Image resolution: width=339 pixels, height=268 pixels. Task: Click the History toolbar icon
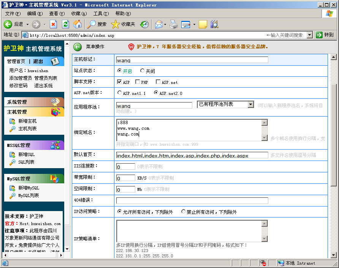pyautogui.click(x=144, y=24)
